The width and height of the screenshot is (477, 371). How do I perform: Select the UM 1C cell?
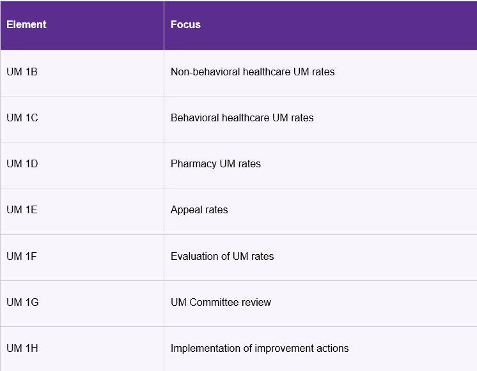[x=22, y=118]
